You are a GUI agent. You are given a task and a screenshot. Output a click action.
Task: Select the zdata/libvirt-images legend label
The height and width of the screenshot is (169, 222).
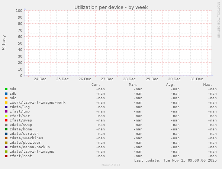[x=32, y=152]
